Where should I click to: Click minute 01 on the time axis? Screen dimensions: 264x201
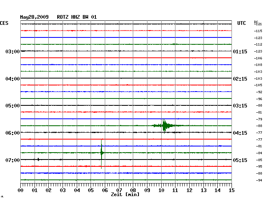click(35, 190)
